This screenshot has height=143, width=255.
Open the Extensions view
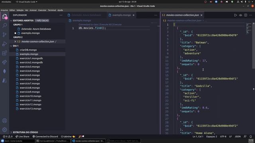pyautogui.click(x=4, y=53)
